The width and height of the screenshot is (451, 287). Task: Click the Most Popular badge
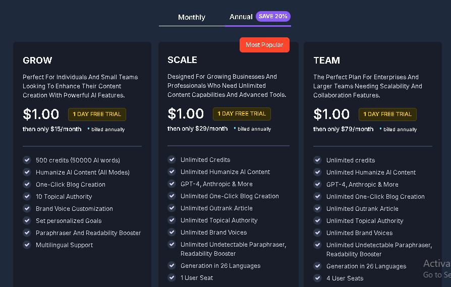coord(264,45)
